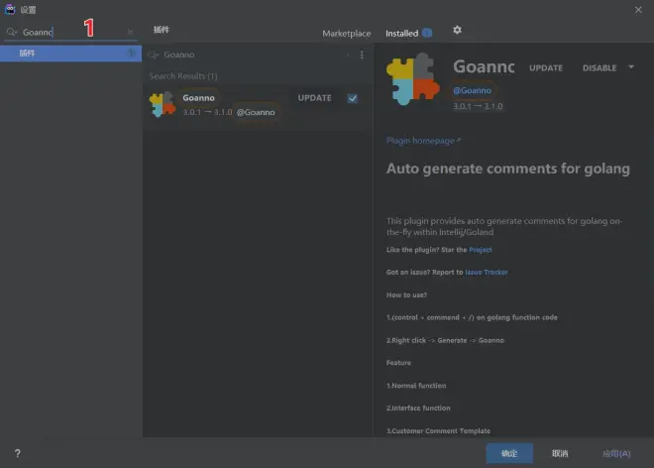Screen dimensions: 654x468
Task: Click the 取消 cancel button
Action: [560, 453]
